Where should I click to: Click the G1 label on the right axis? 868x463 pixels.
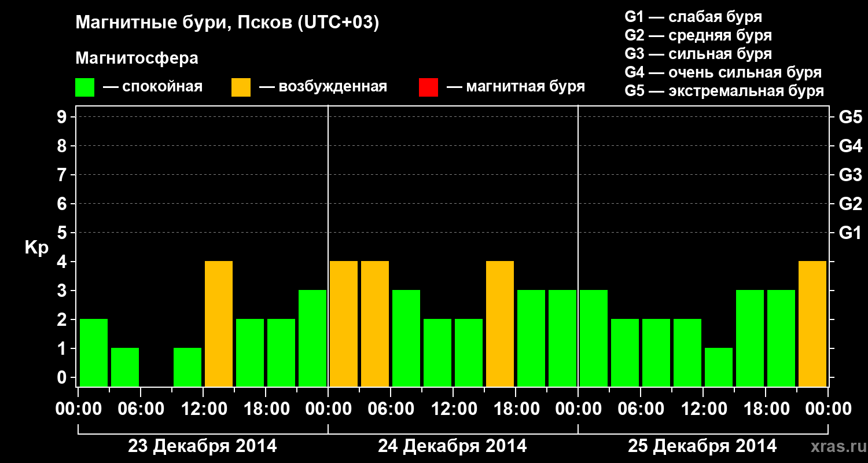pyautogui.click(x=851, y=233)
